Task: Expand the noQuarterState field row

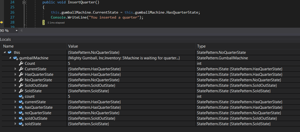Action: point(15,113)
